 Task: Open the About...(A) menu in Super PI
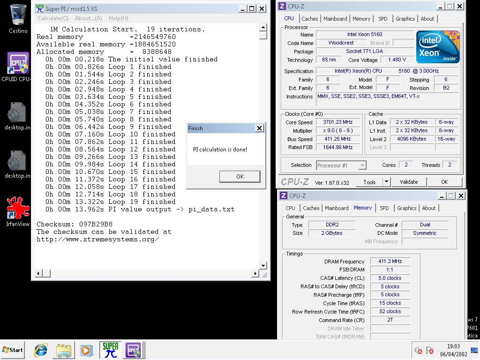(88, 18)
